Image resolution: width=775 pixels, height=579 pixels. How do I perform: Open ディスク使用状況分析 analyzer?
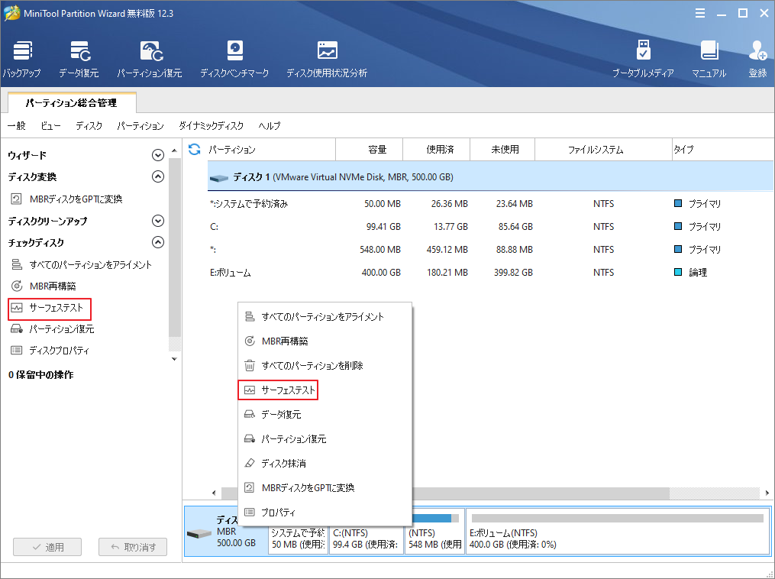[x=327, y=60]
